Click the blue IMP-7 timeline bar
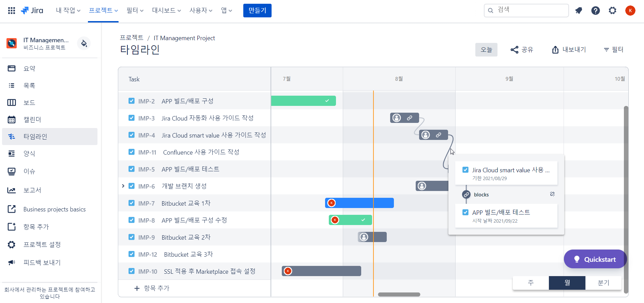644x303 pixels. click(x=359, y=203)
